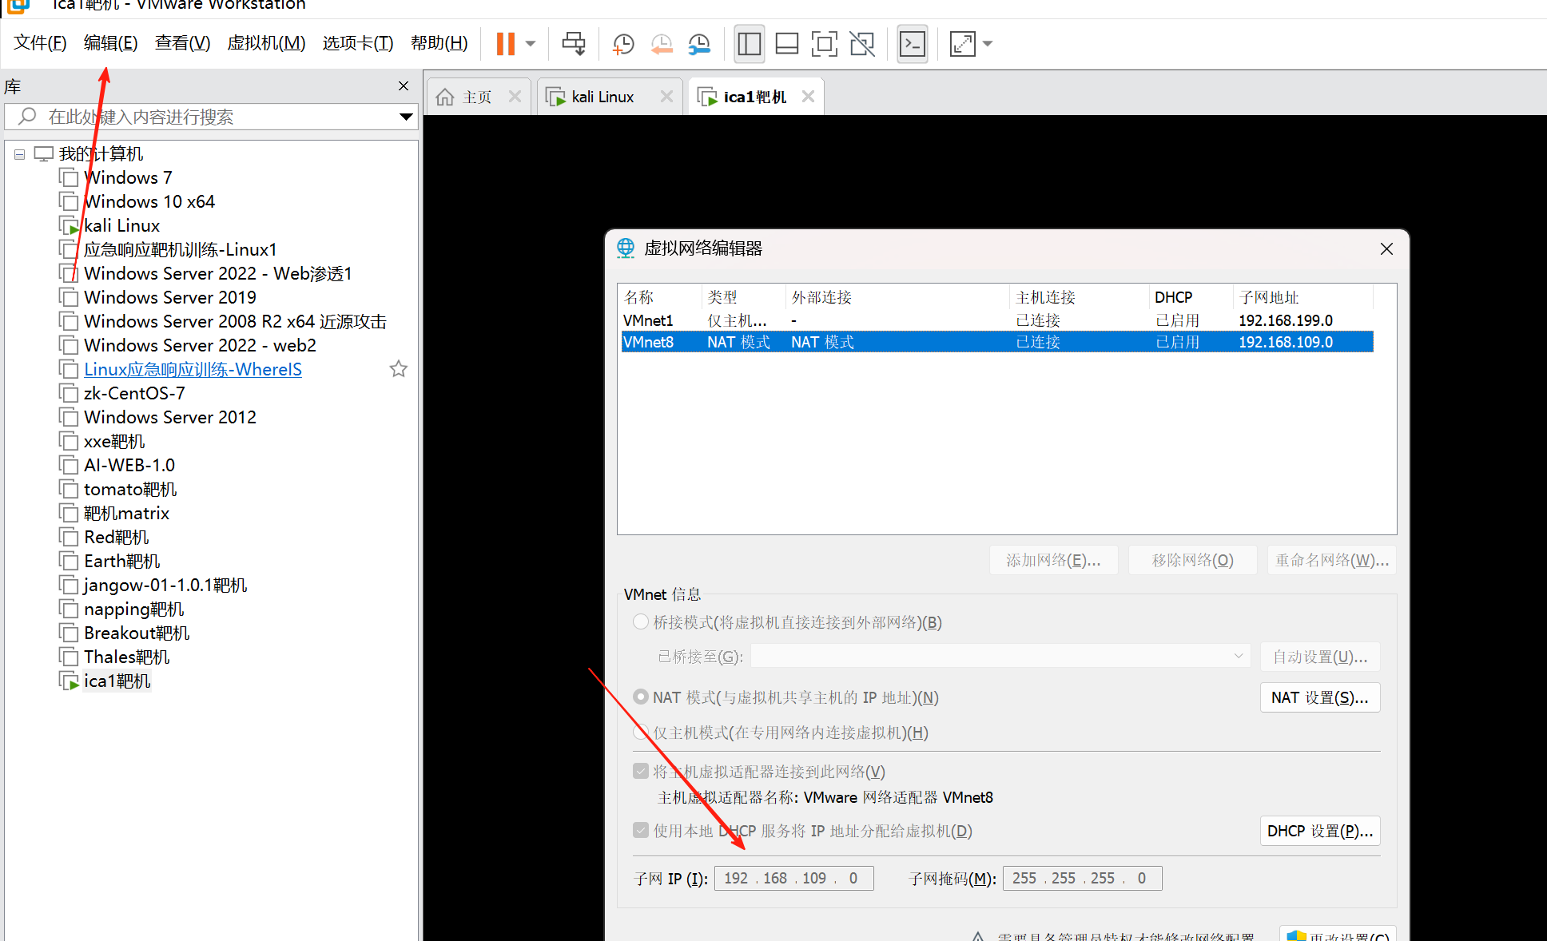This screenshot has height=941, width=1547.
Task: Open the 查看(V) menu
Action: point(182,42)
